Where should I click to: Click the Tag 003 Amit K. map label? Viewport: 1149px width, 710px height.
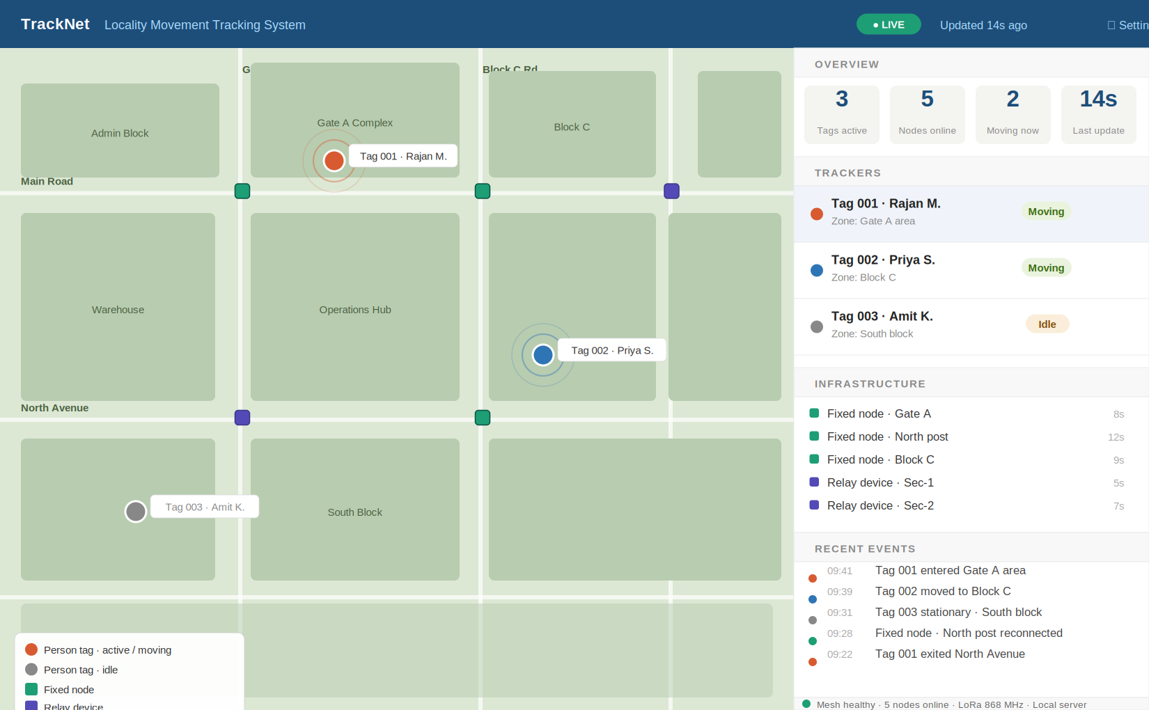[205, 507]
